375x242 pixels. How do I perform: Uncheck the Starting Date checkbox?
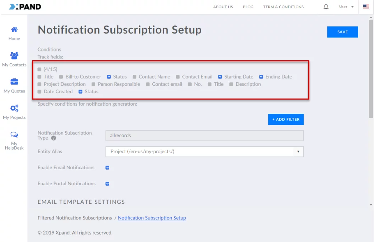click(x=220, y=77)
